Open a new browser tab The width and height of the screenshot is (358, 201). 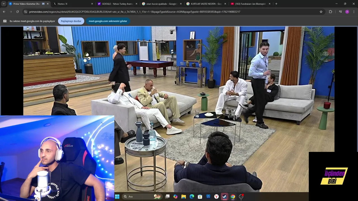276,4
